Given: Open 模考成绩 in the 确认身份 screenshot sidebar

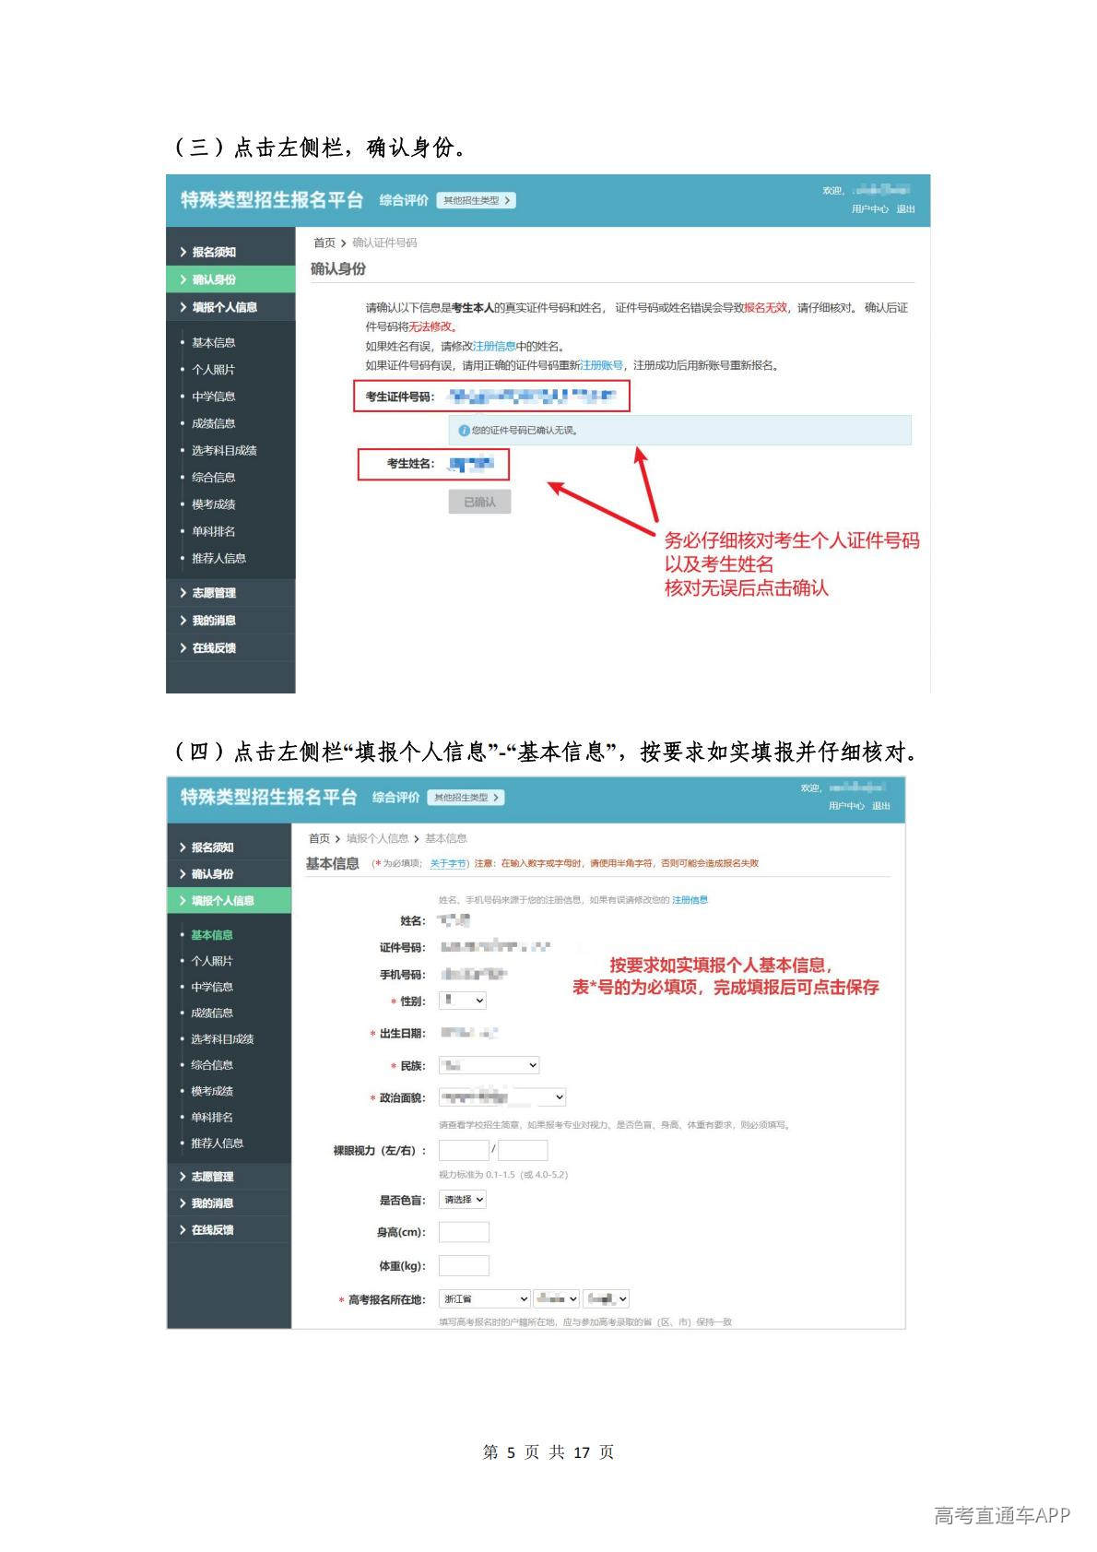Looking at the screenshot, I should point(213,504).
